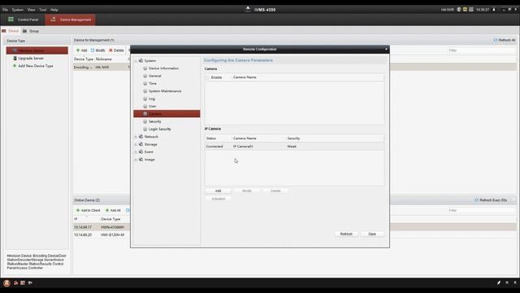Image resolution: width=520 pixels, height=293 pixels.
Task: Click Add New Device Type
Action: [x=36, y=66]
